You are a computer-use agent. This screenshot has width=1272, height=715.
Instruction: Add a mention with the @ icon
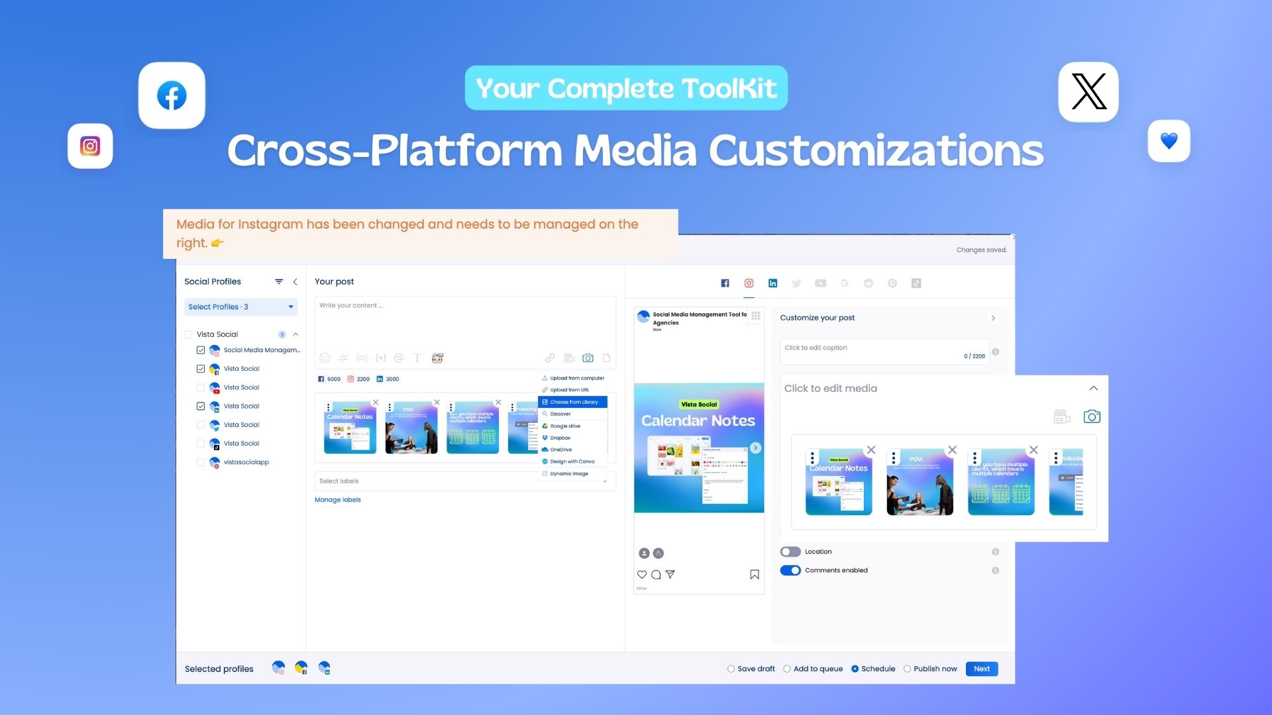pyautogui.click(x=399, y=358)
